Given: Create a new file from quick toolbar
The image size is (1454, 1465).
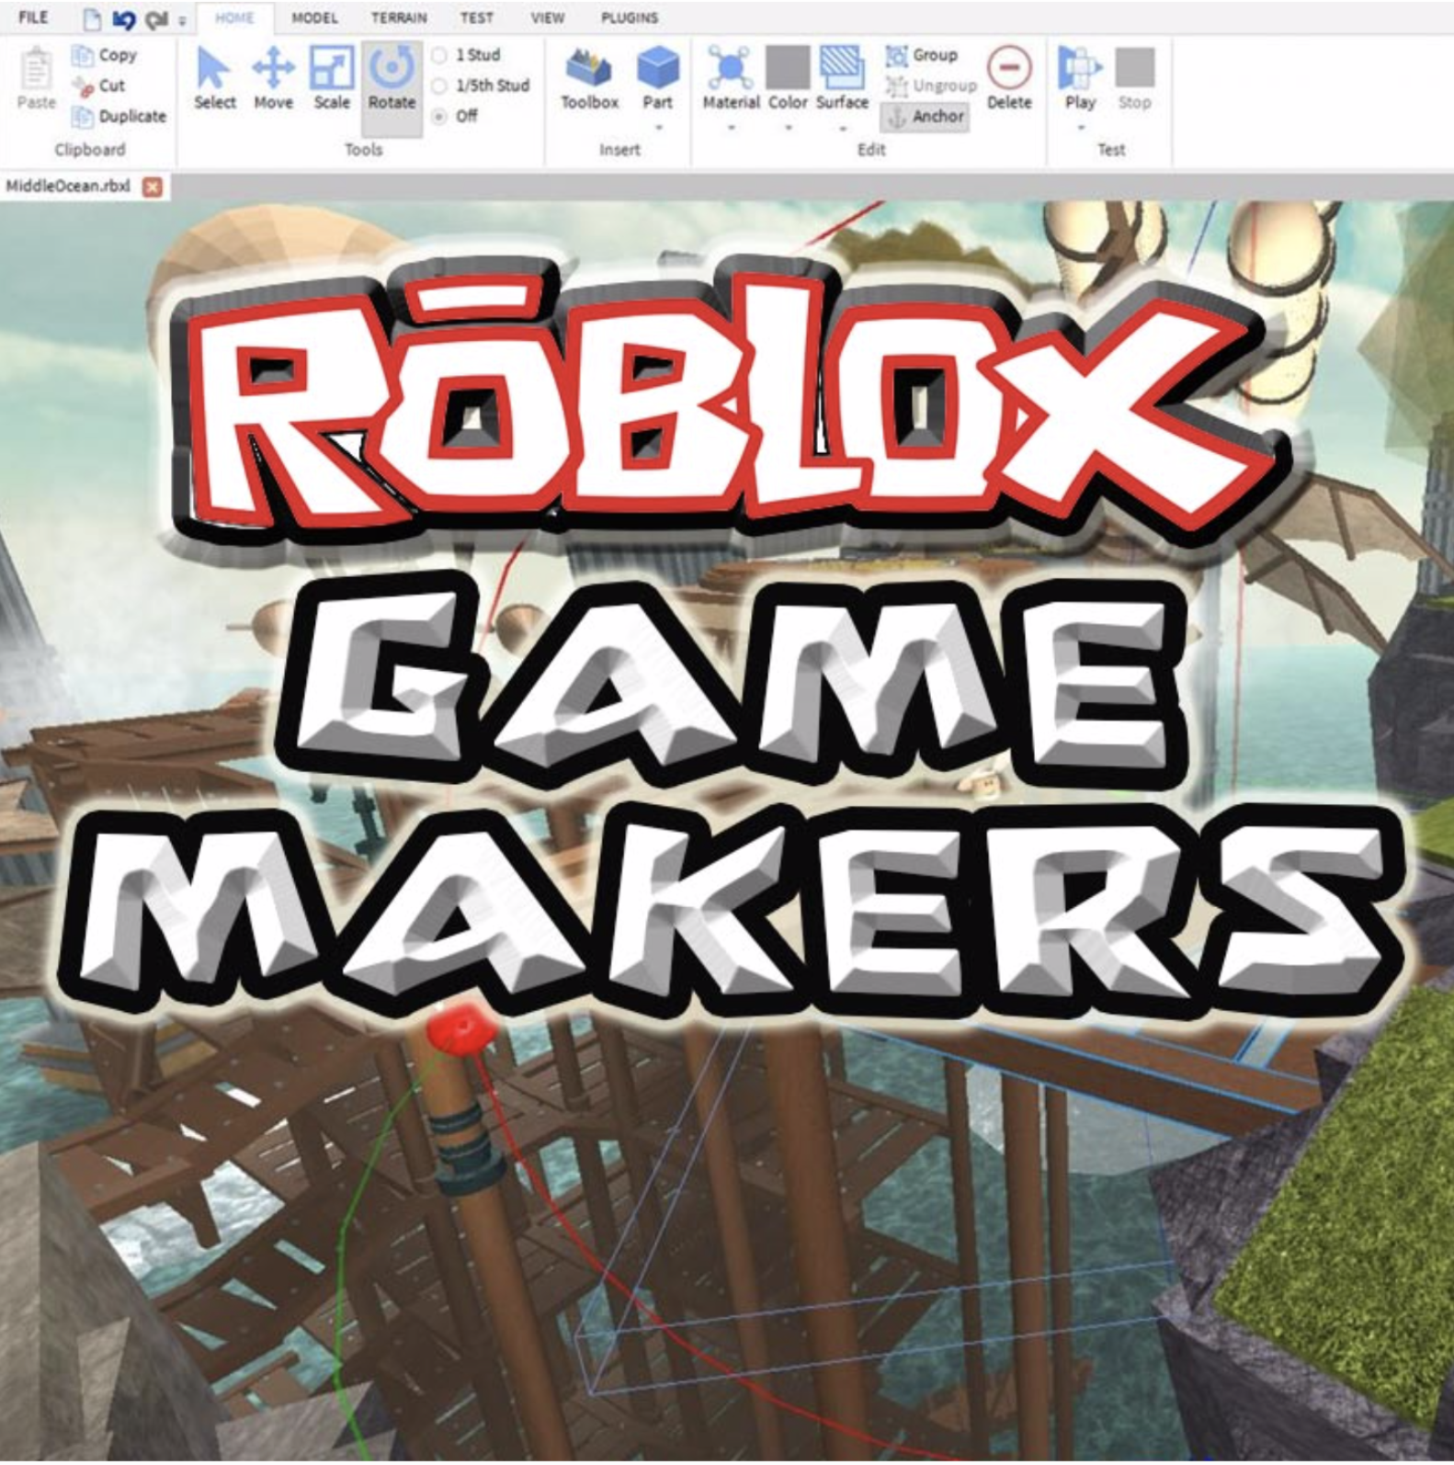Looking at the screenshot, I should 91,18.
